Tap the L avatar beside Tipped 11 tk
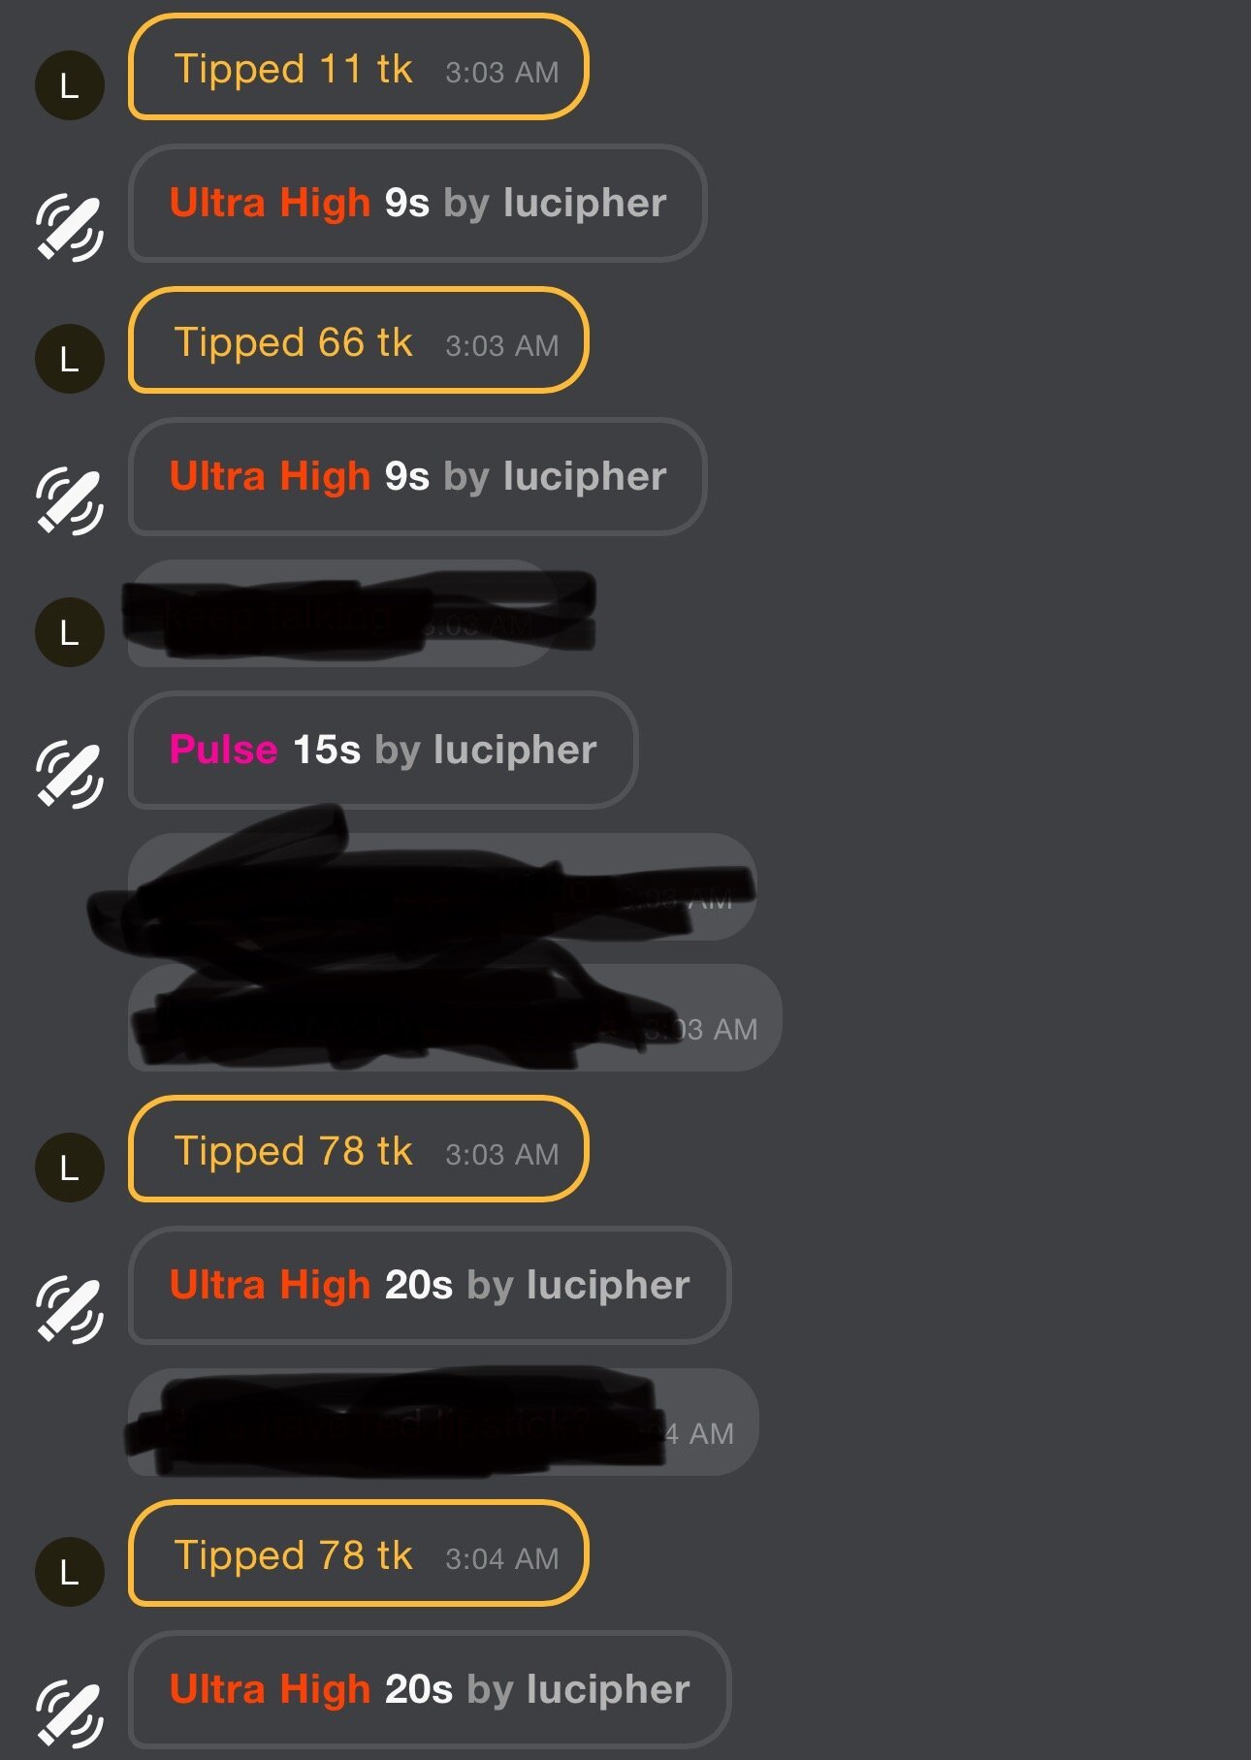The image size is (1251, 1760). pos(70,85)
